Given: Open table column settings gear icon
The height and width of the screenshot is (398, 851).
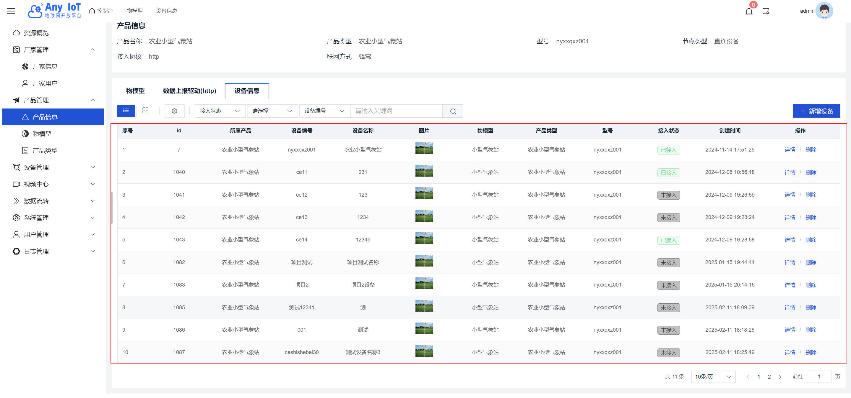Looking at the screenshot, I should point(174,111).
